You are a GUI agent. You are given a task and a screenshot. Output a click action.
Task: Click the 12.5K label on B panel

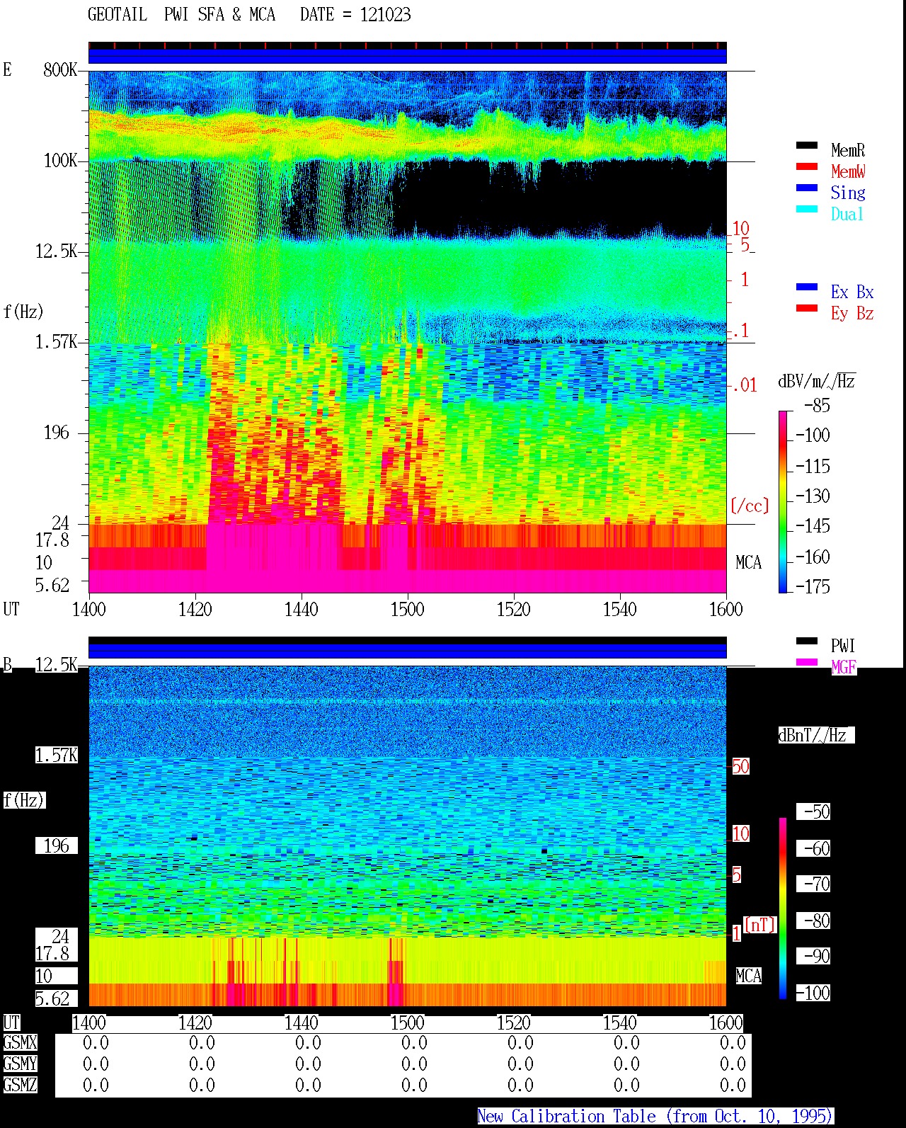tap(57, 664)
